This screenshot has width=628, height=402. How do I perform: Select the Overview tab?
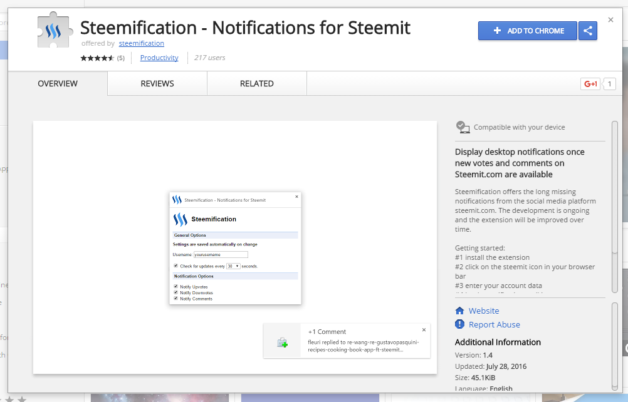click(x=58, y=83)
